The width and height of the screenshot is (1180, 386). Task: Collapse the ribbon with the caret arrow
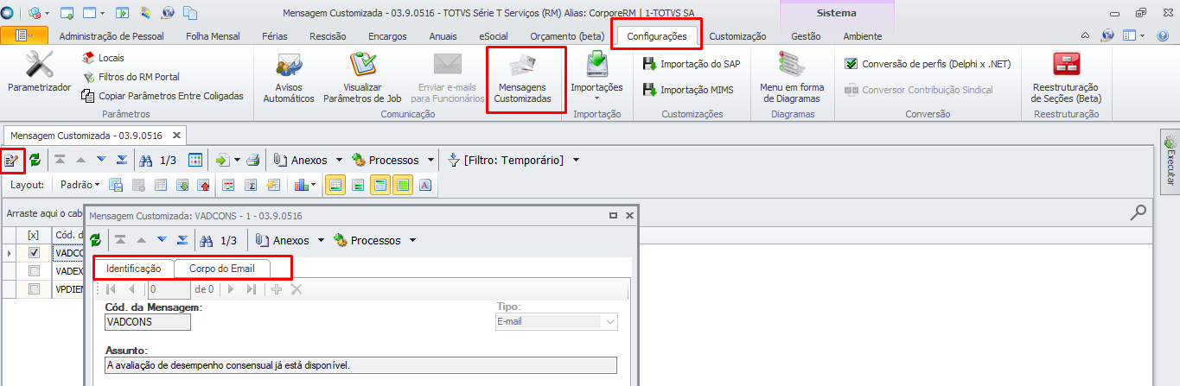coord(1086,36)
